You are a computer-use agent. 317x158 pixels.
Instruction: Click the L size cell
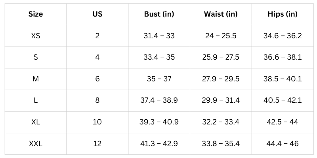pyautogui.click(x=36, y=100)
